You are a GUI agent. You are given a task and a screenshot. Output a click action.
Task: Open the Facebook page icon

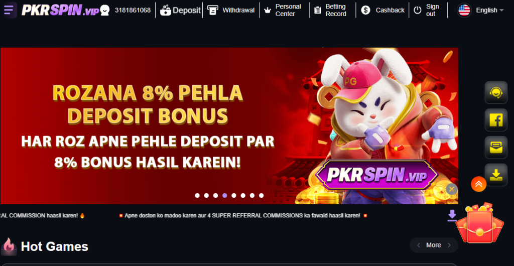pyautogui.click(x=496, y=120)
